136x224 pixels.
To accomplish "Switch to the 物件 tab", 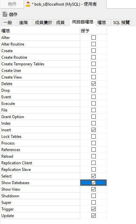I will (x=12, y=4).
